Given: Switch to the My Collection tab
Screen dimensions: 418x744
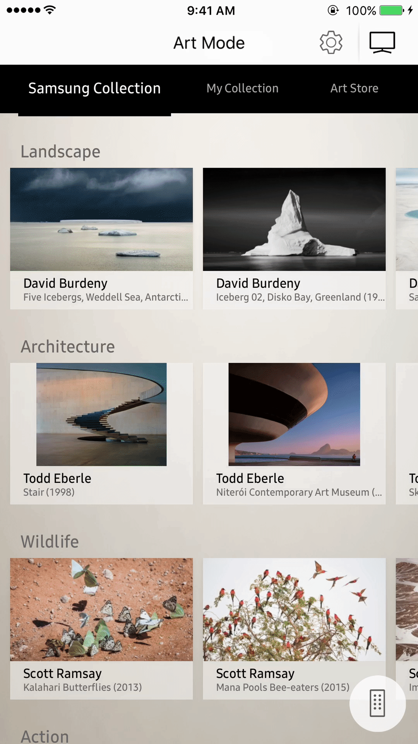Looking at the screenshot, I should (x=242, y=88).
